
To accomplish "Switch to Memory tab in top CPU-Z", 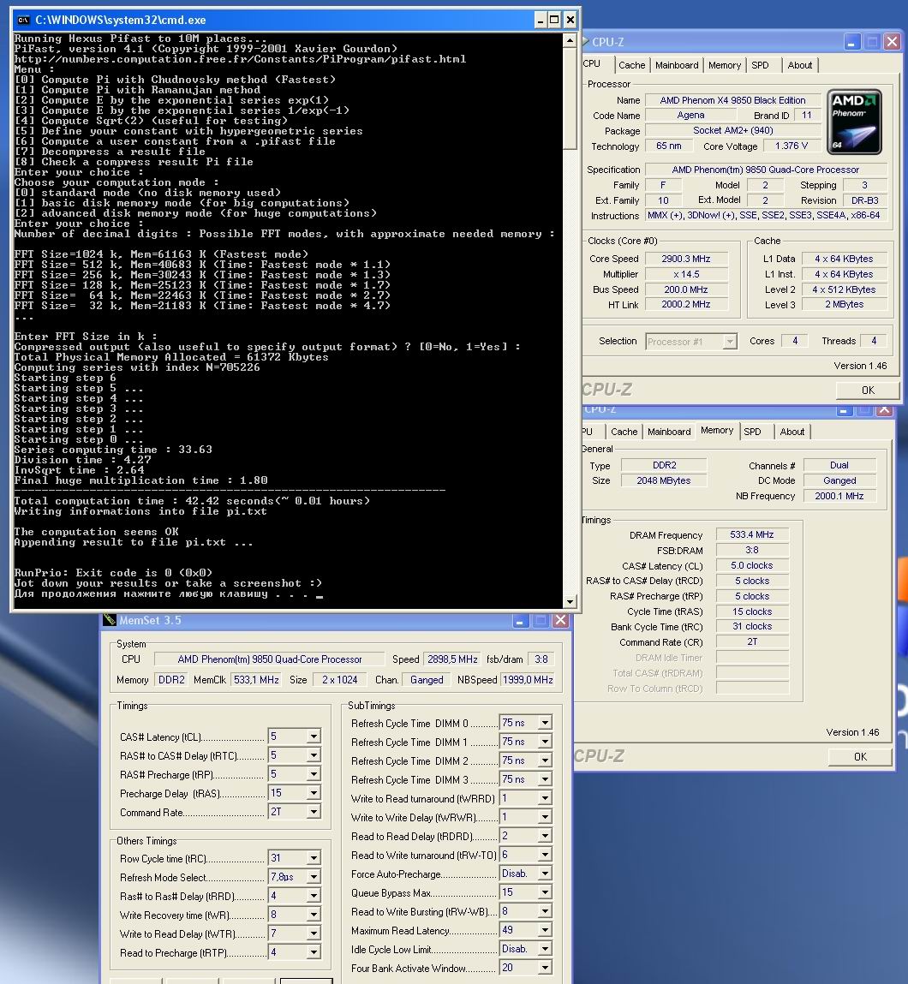I will click(x=724, y=65).
